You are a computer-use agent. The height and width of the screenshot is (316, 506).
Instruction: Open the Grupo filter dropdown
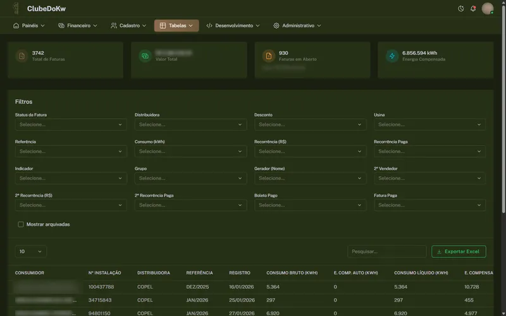[x=191, y=178]
